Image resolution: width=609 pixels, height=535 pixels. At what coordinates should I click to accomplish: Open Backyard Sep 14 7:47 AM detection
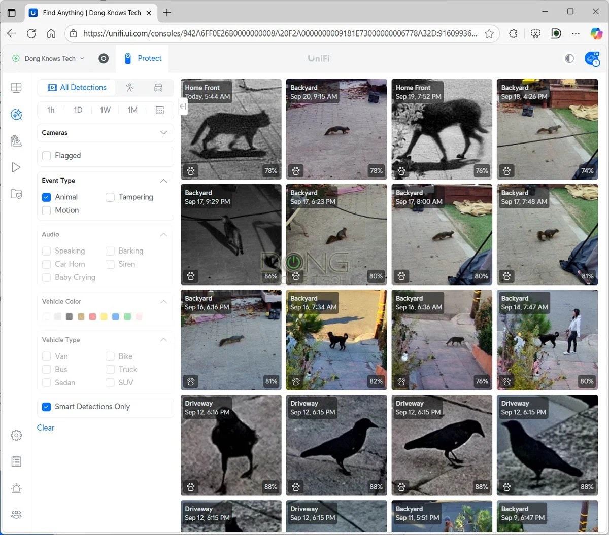(x=547, y=340)
